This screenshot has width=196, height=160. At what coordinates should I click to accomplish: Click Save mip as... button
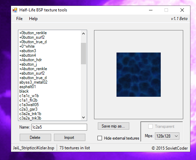(x=113, y=126)
